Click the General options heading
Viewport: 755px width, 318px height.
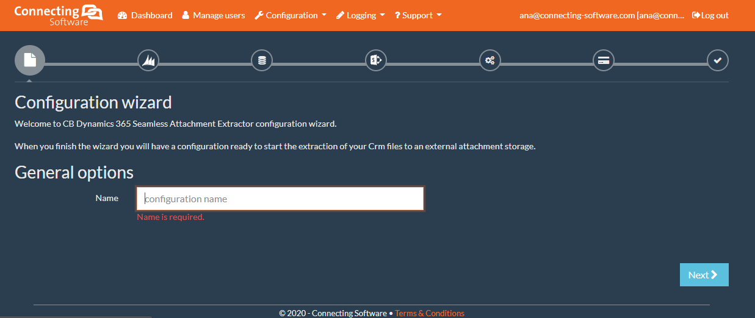pyautogui.click(x=74, y=172)
